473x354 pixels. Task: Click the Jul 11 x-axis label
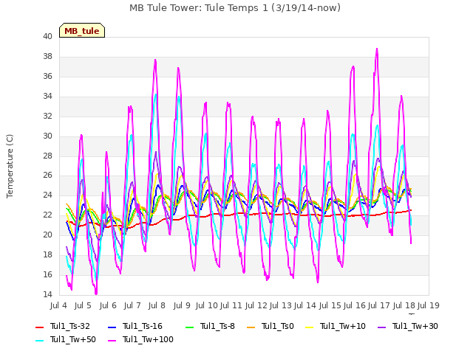(231, 305)
